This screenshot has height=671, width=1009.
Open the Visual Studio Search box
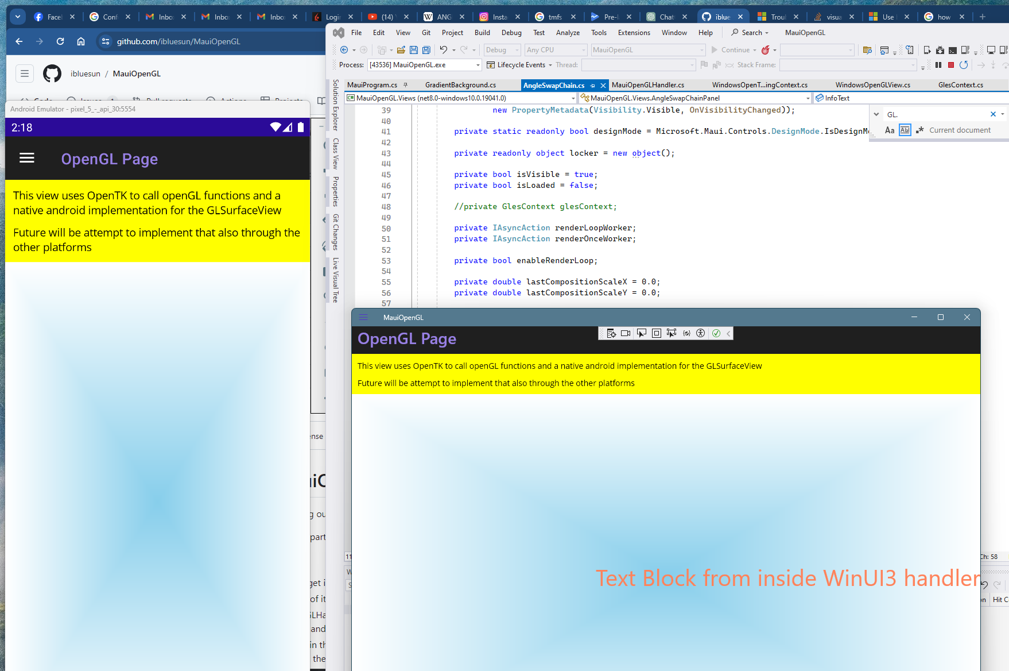[750, 33]
